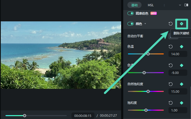Switch to the 基础 tab
Screen dimensions: 191x119
click(134, 5)
